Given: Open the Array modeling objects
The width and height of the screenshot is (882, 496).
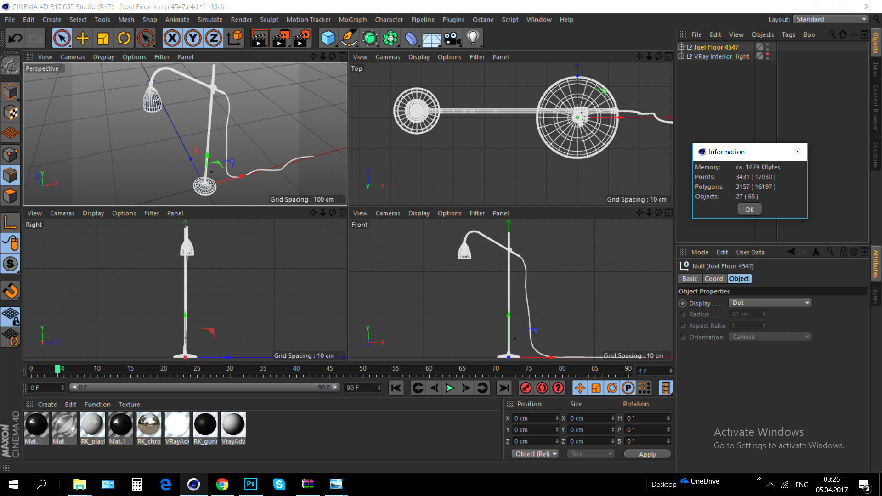Looking at the screenshot, I should click(390, 38).
